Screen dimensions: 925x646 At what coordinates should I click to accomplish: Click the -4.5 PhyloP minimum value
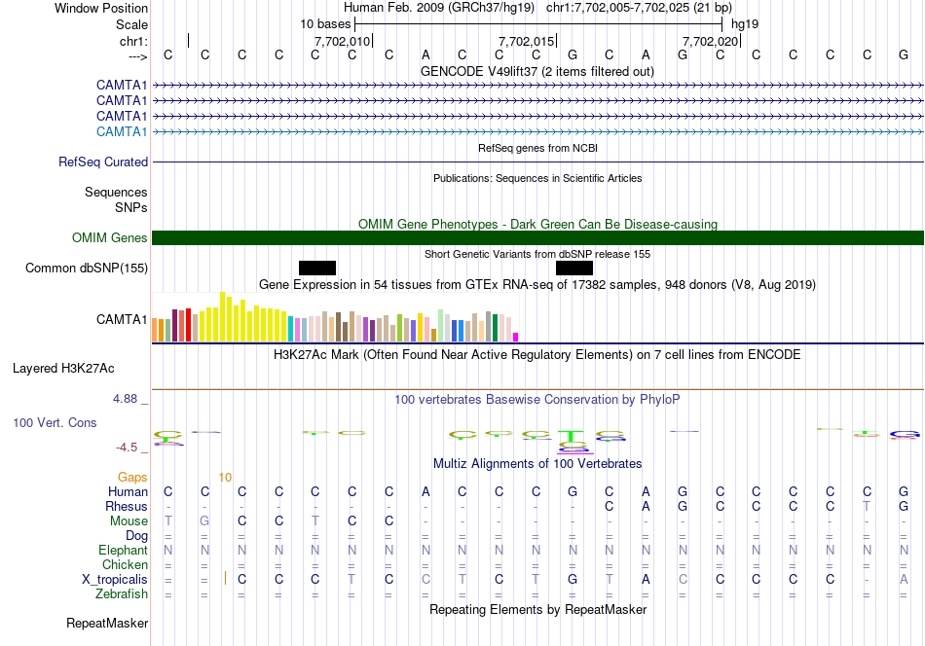click(127, 448)
